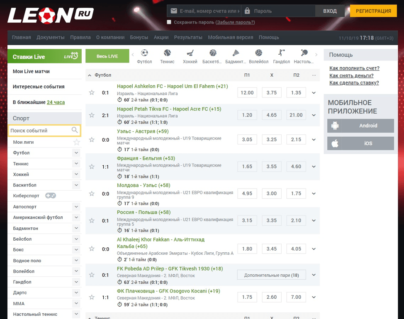Screen dimensions: 404x319
Task: Open the Бонусы menu item
Action: point(139,37)
